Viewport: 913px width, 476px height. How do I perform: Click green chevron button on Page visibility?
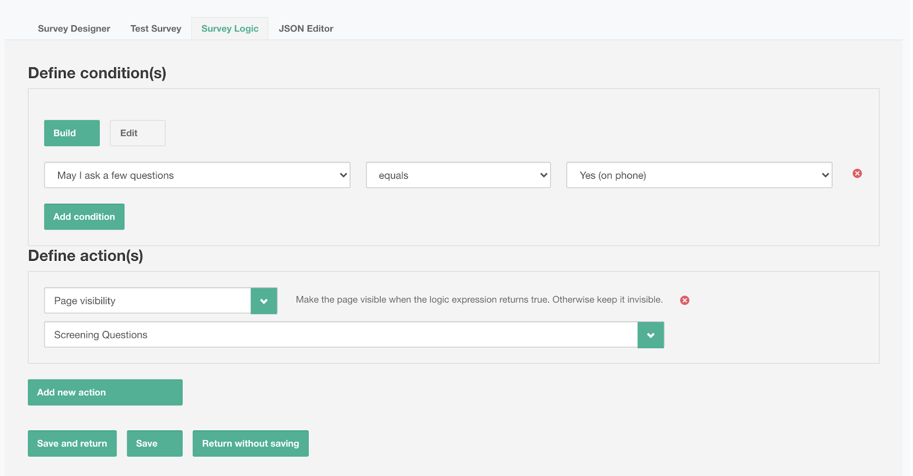coord(264,301)
